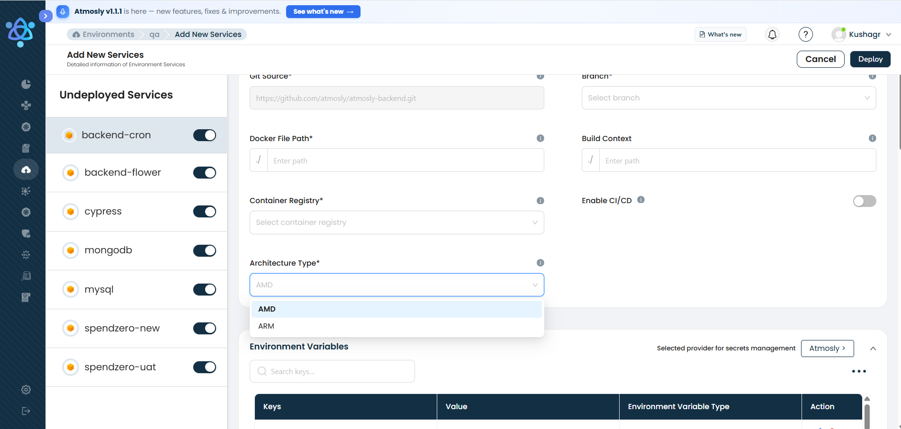This screenshot has height=429, width=901.
Task: Open the What's new button in header
Action: coord(720,35)
